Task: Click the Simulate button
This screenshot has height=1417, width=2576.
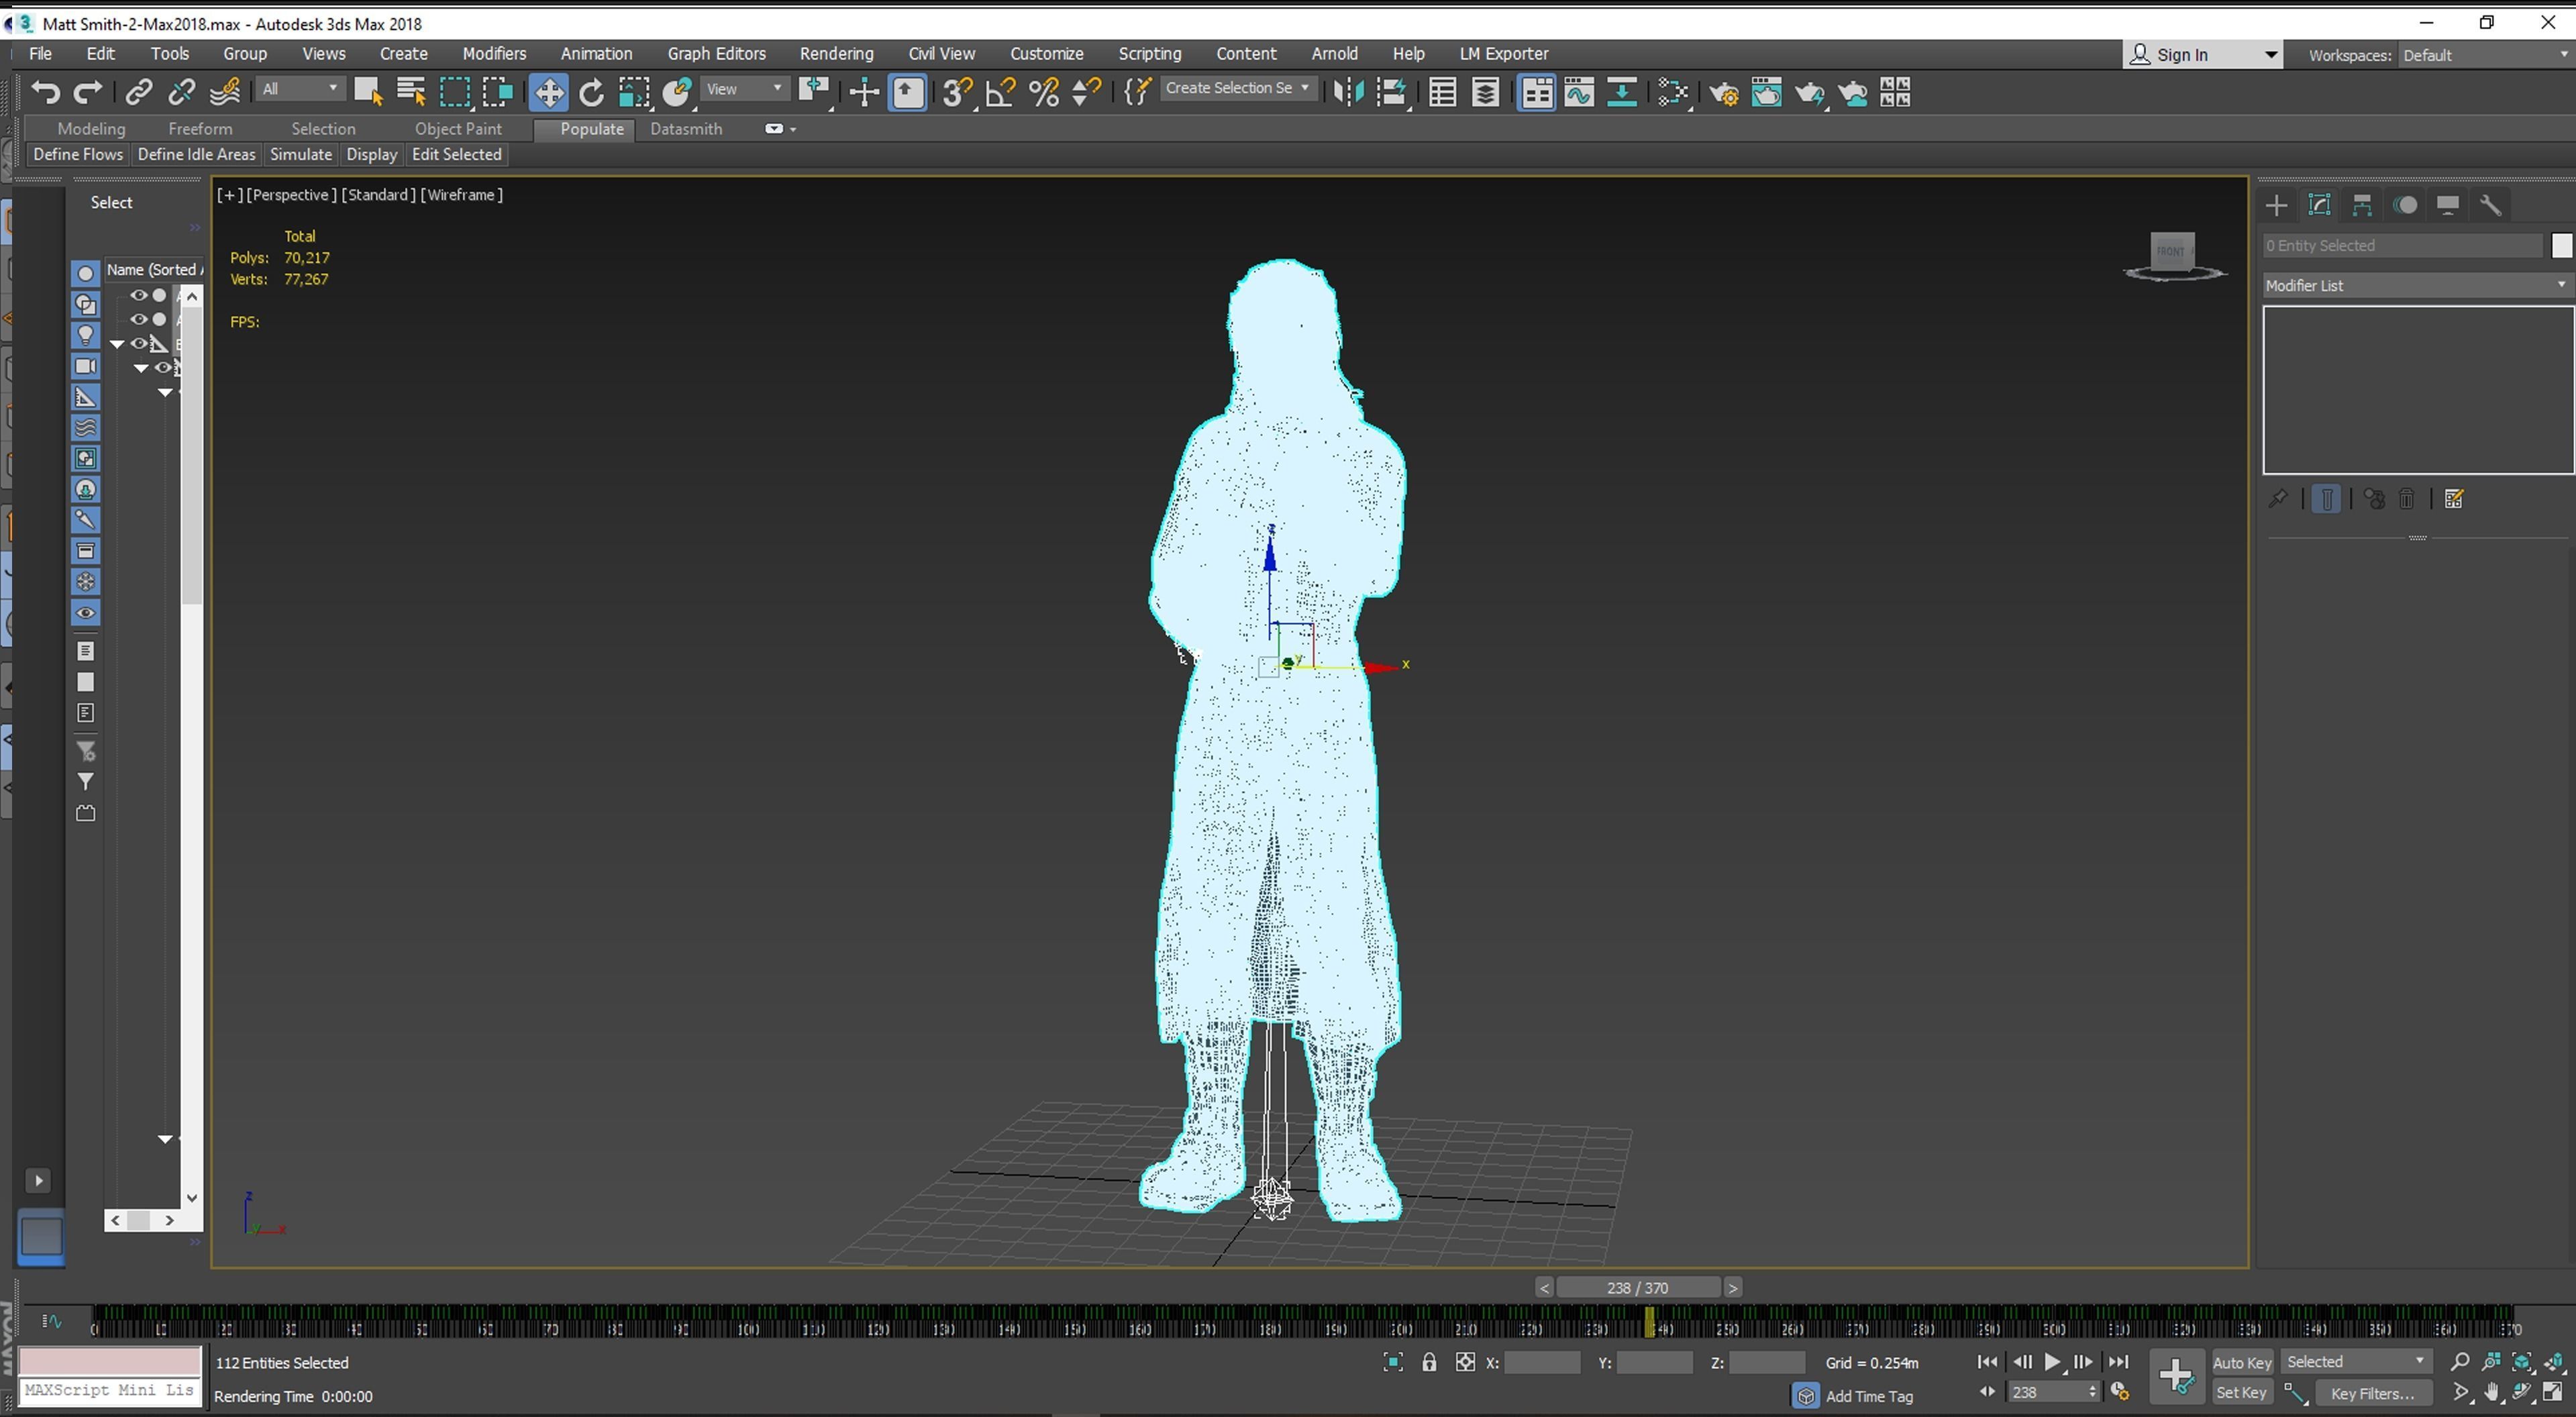Action: [x=301, y=155]
